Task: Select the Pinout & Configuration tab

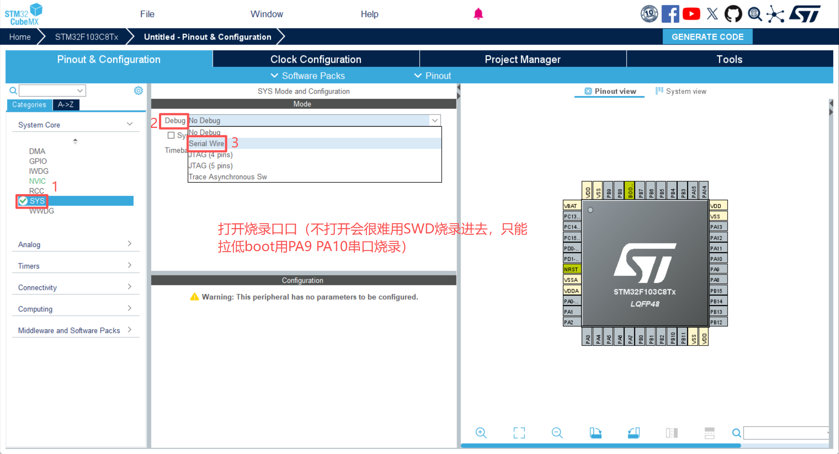Action: 109,59
